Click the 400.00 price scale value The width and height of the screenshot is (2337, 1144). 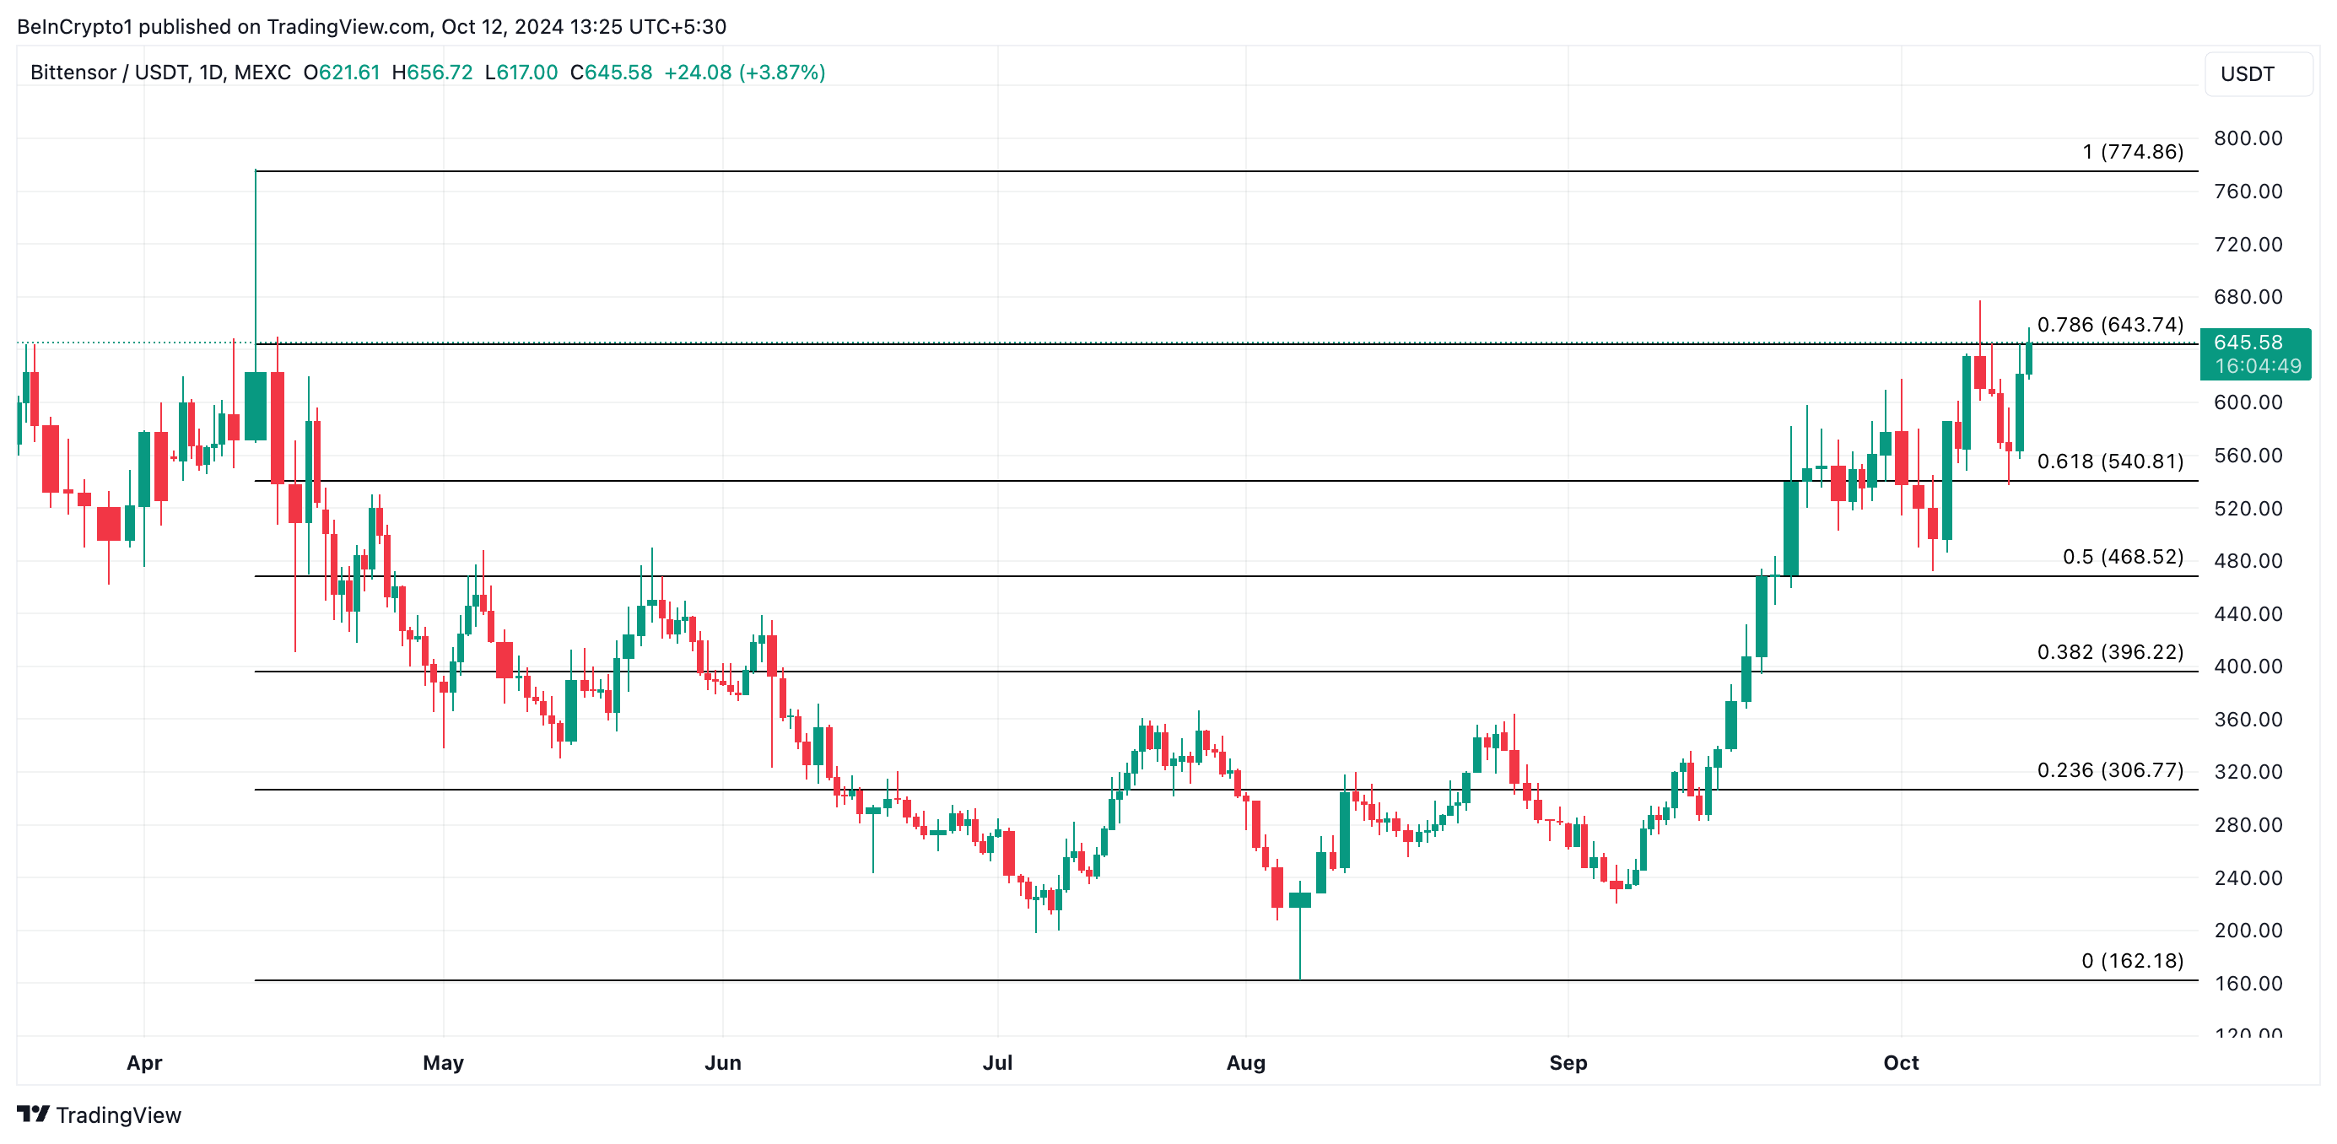tap(2248, 666)
